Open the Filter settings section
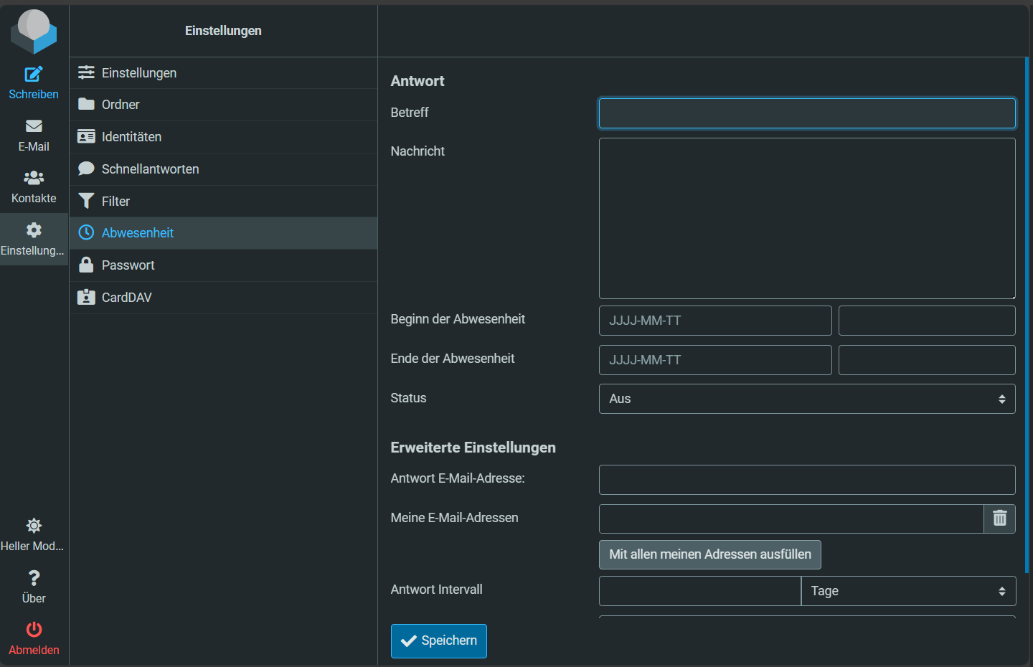The width and height of the screenshot is (1033, 667). pyautogui.click(x=115, y=202)
